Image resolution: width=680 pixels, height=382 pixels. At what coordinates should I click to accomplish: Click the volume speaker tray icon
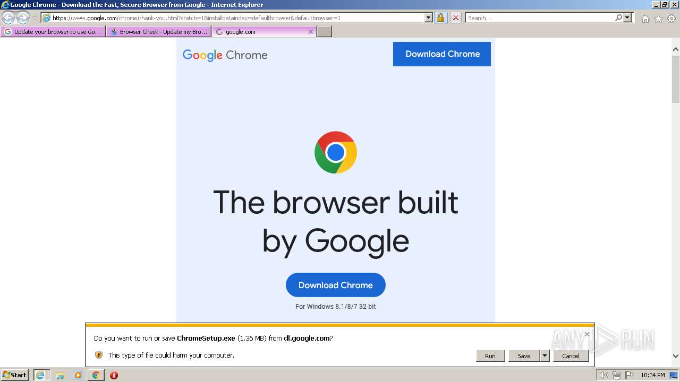click(x=603, y=375)
